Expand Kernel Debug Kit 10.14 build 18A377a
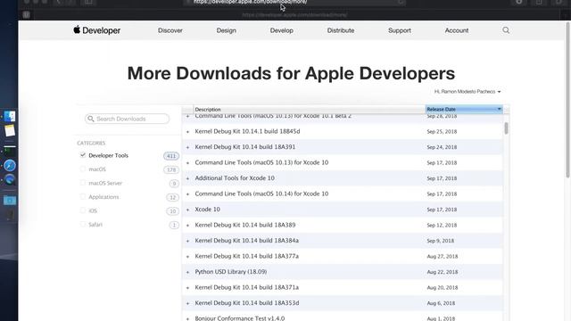The width and height of the screenshot is (571, 321). pyautogui.click(x=188, y=257)
